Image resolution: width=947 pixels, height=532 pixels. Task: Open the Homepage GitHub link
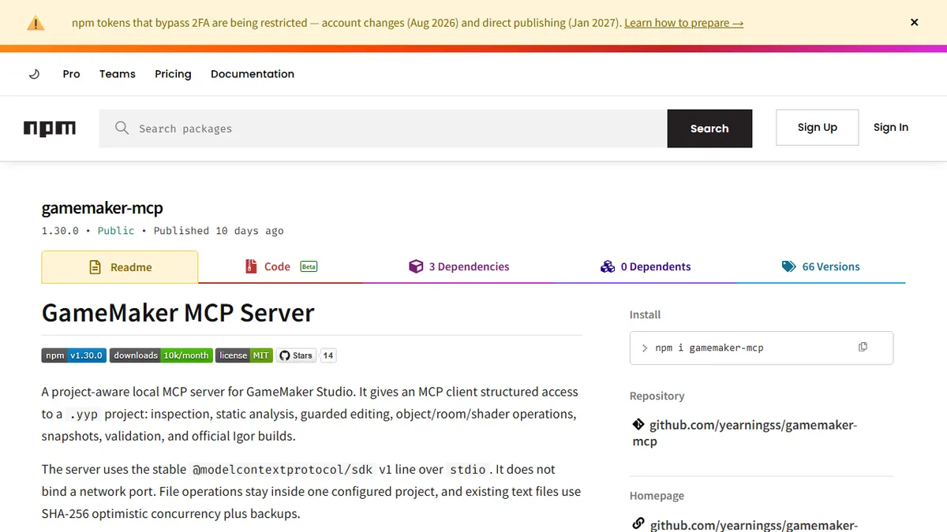[754, 524]
